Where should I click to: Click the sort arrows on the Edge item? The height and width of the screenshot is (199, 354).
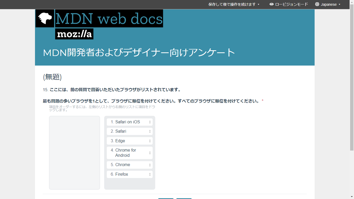(x=150, y=141)
